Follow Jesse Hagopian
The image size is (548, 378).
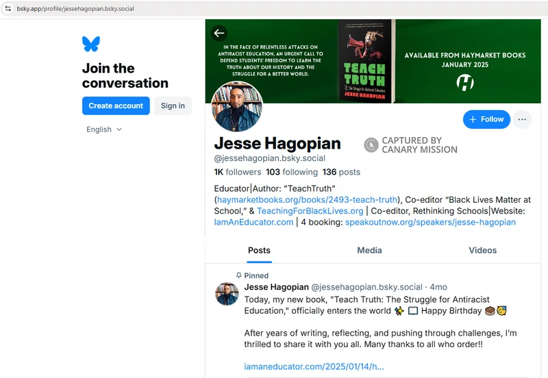pos(486,119)
